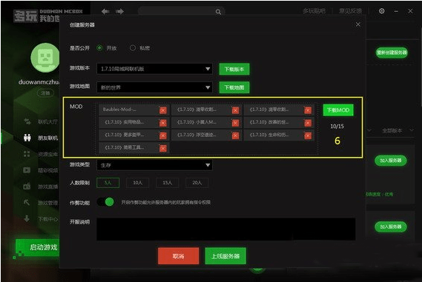Go back with the left arrow
This screenshot has width=422, height=282.
tap(105, 12)
